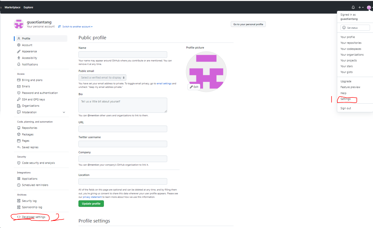Viewport: 373px width, 228px height.
Task: Click the small guaotiantang avatar beside username
Action: tap(19, 24)
